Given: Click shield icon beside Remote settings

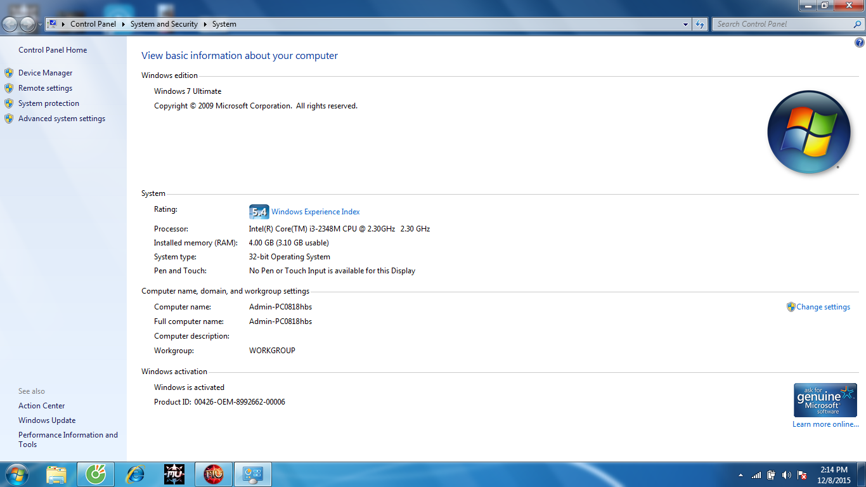Looking at the screenshot, I should coord(9,88).
